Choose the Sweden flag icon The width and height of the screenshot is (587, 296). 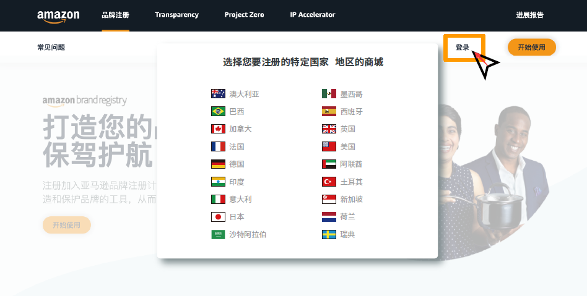click(329, 235)
